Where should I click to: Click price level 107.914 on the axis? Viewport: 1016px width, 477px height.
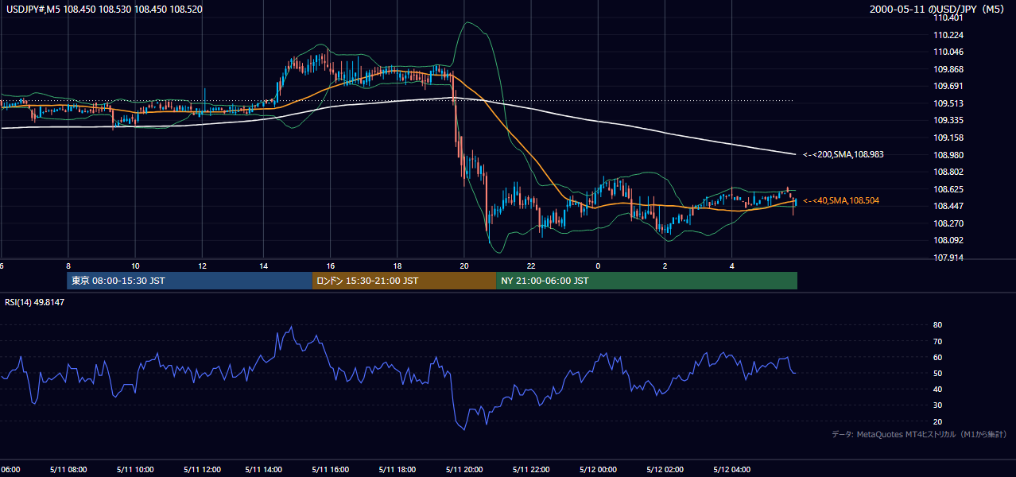tap(947, 258)
